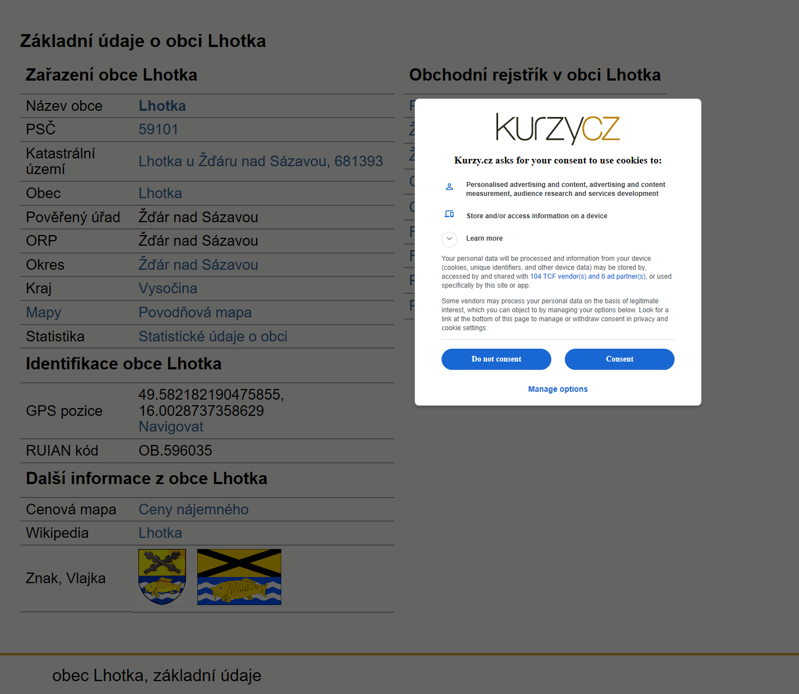The height and width of the screenshot is (694, 799).
Task: Open the Povodňová mapa link
Action: point(195,312)
